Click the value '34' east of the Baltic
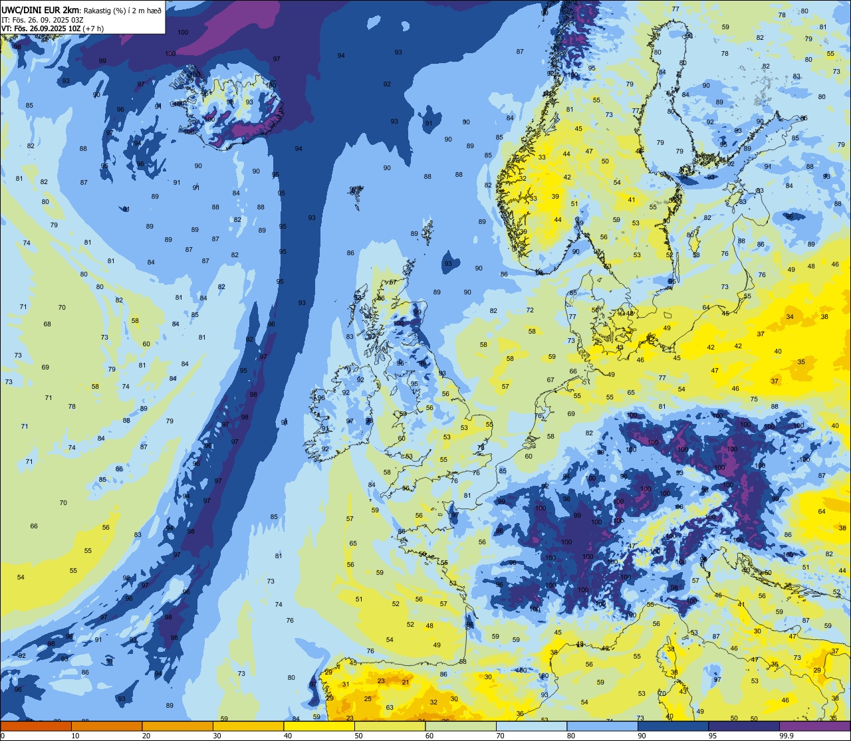This screenshot has width=851, height=741. coord(790,317)
